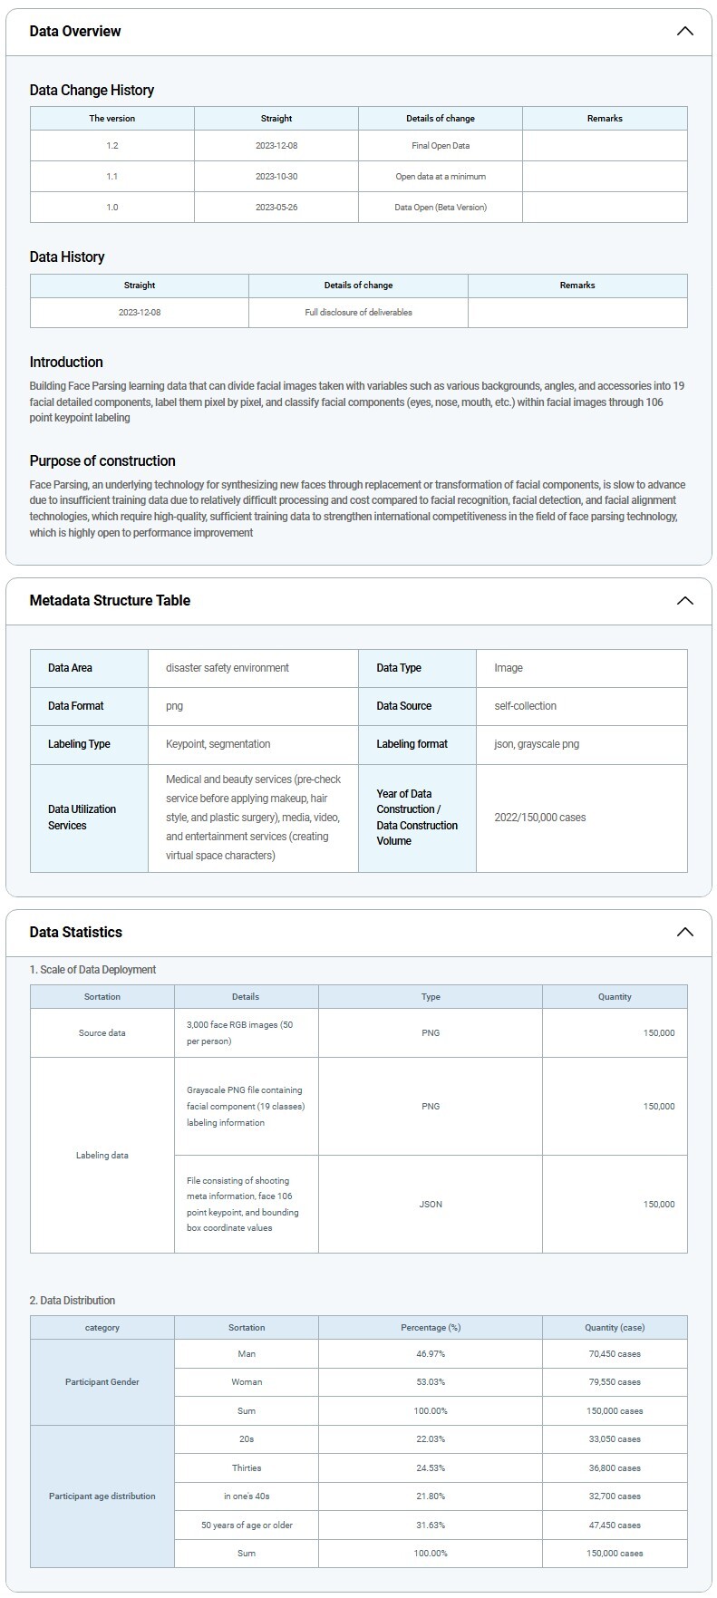Click the Source data row label
Viewport: 717px width, 1598px height.
click(102, 1033)
